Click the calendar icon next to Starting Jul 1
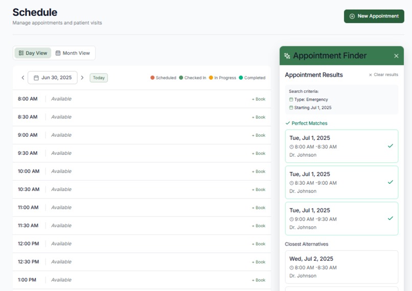The height and width of the screenshot is (291, 412). (x=291, y=108)
